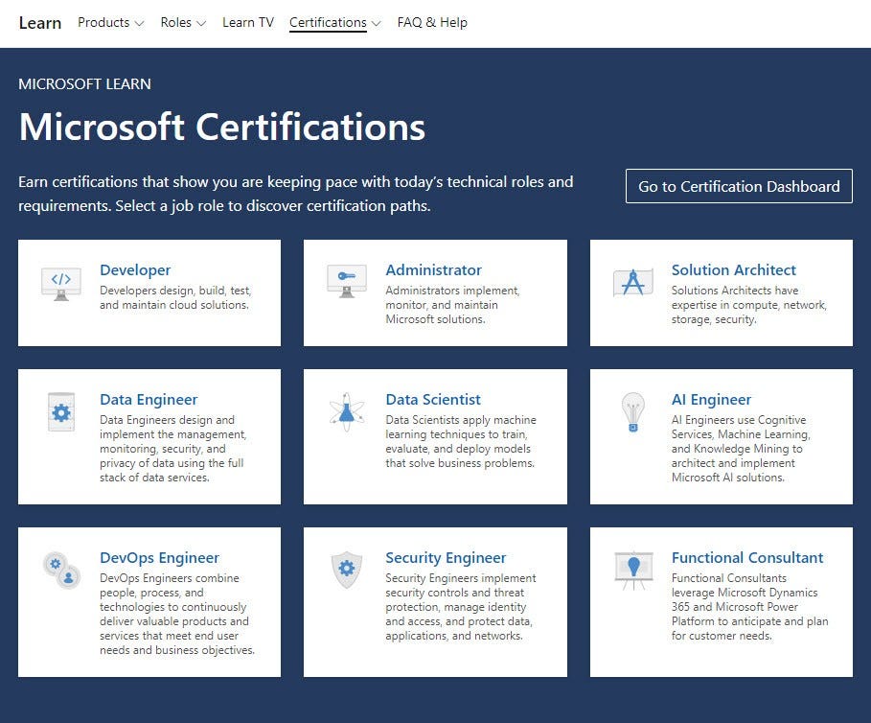Click the Learn logo to go home
The width and height of the screenshot is (871, 723).
click(39, 22)
